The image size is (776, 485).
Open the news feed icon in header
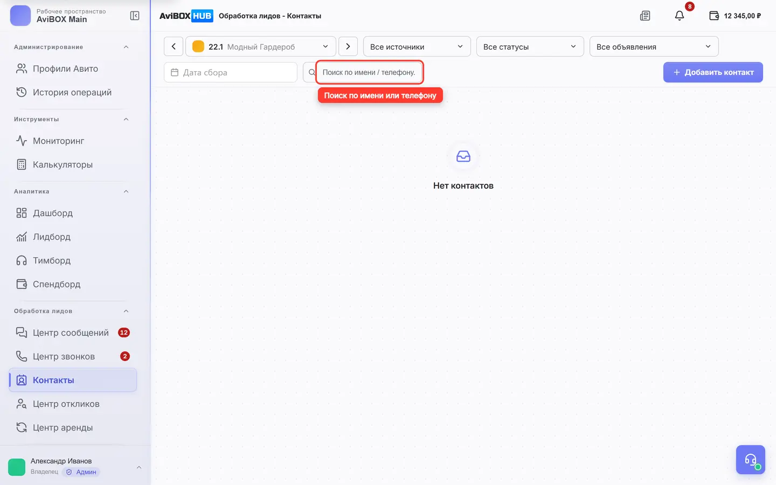point(645,16)
